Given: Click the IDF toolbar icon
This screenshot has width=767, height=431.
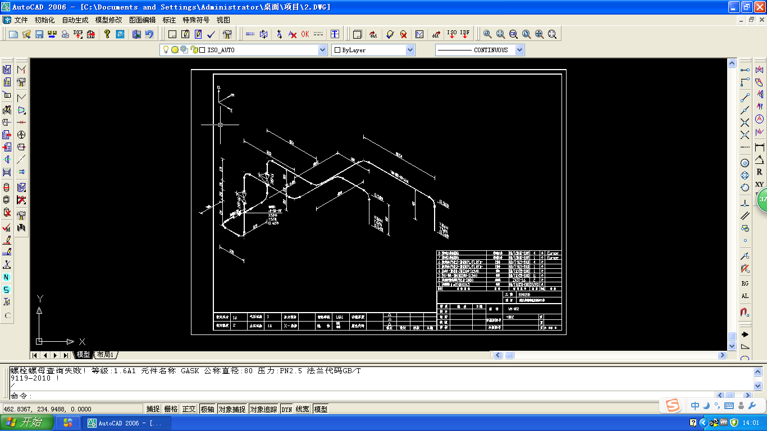Looking at the screenshot, I should (464, 34).
